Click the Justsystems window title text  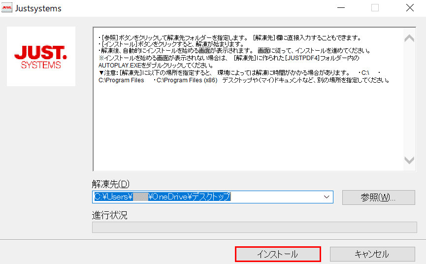click(x=38, y=8)
